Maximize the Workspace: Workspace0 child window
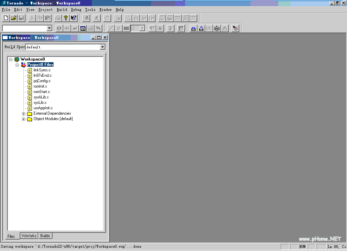 pos(99,38)
